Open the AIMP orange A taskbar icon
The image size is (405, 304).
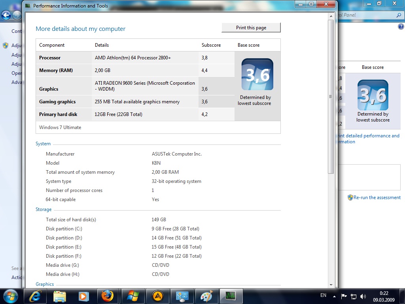(158, 296)
